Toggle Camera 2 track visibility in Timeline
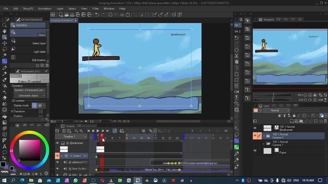 (x=57, y=155)
